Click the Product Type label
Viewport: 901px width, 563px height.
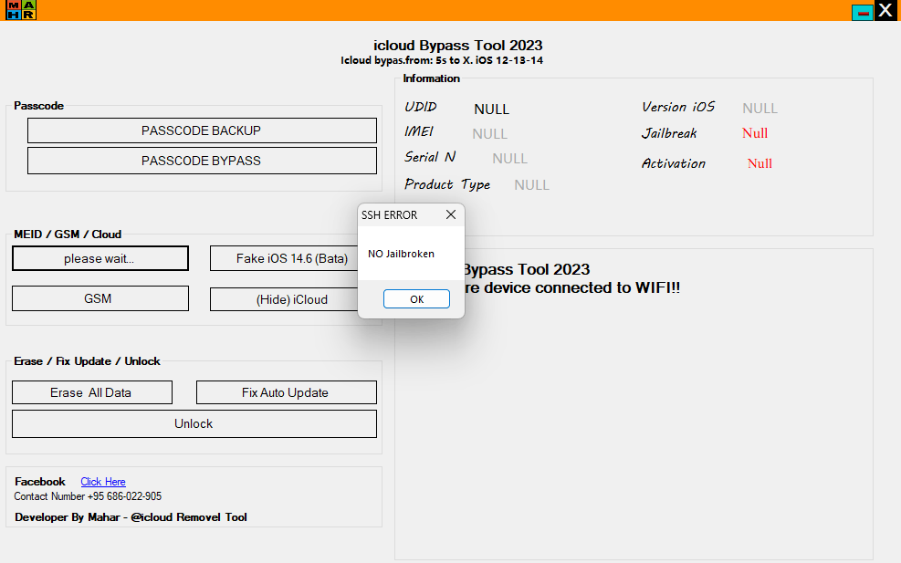[447, 184]
